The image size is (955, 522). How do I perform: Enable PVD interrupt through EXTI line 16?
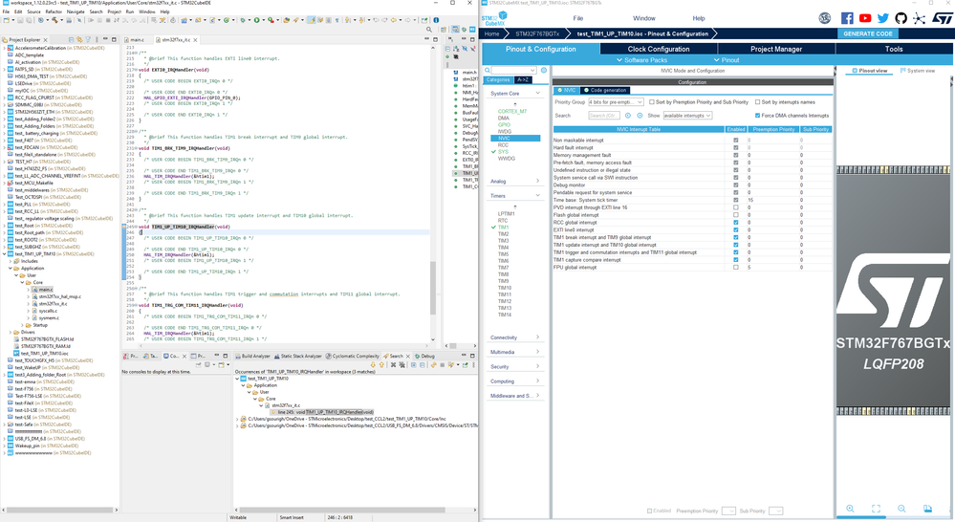(736, 207)
